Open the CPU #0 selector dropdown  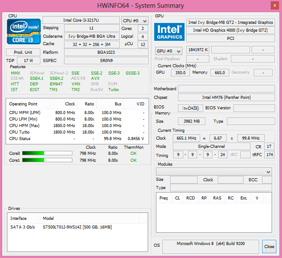tap(134, 20)
